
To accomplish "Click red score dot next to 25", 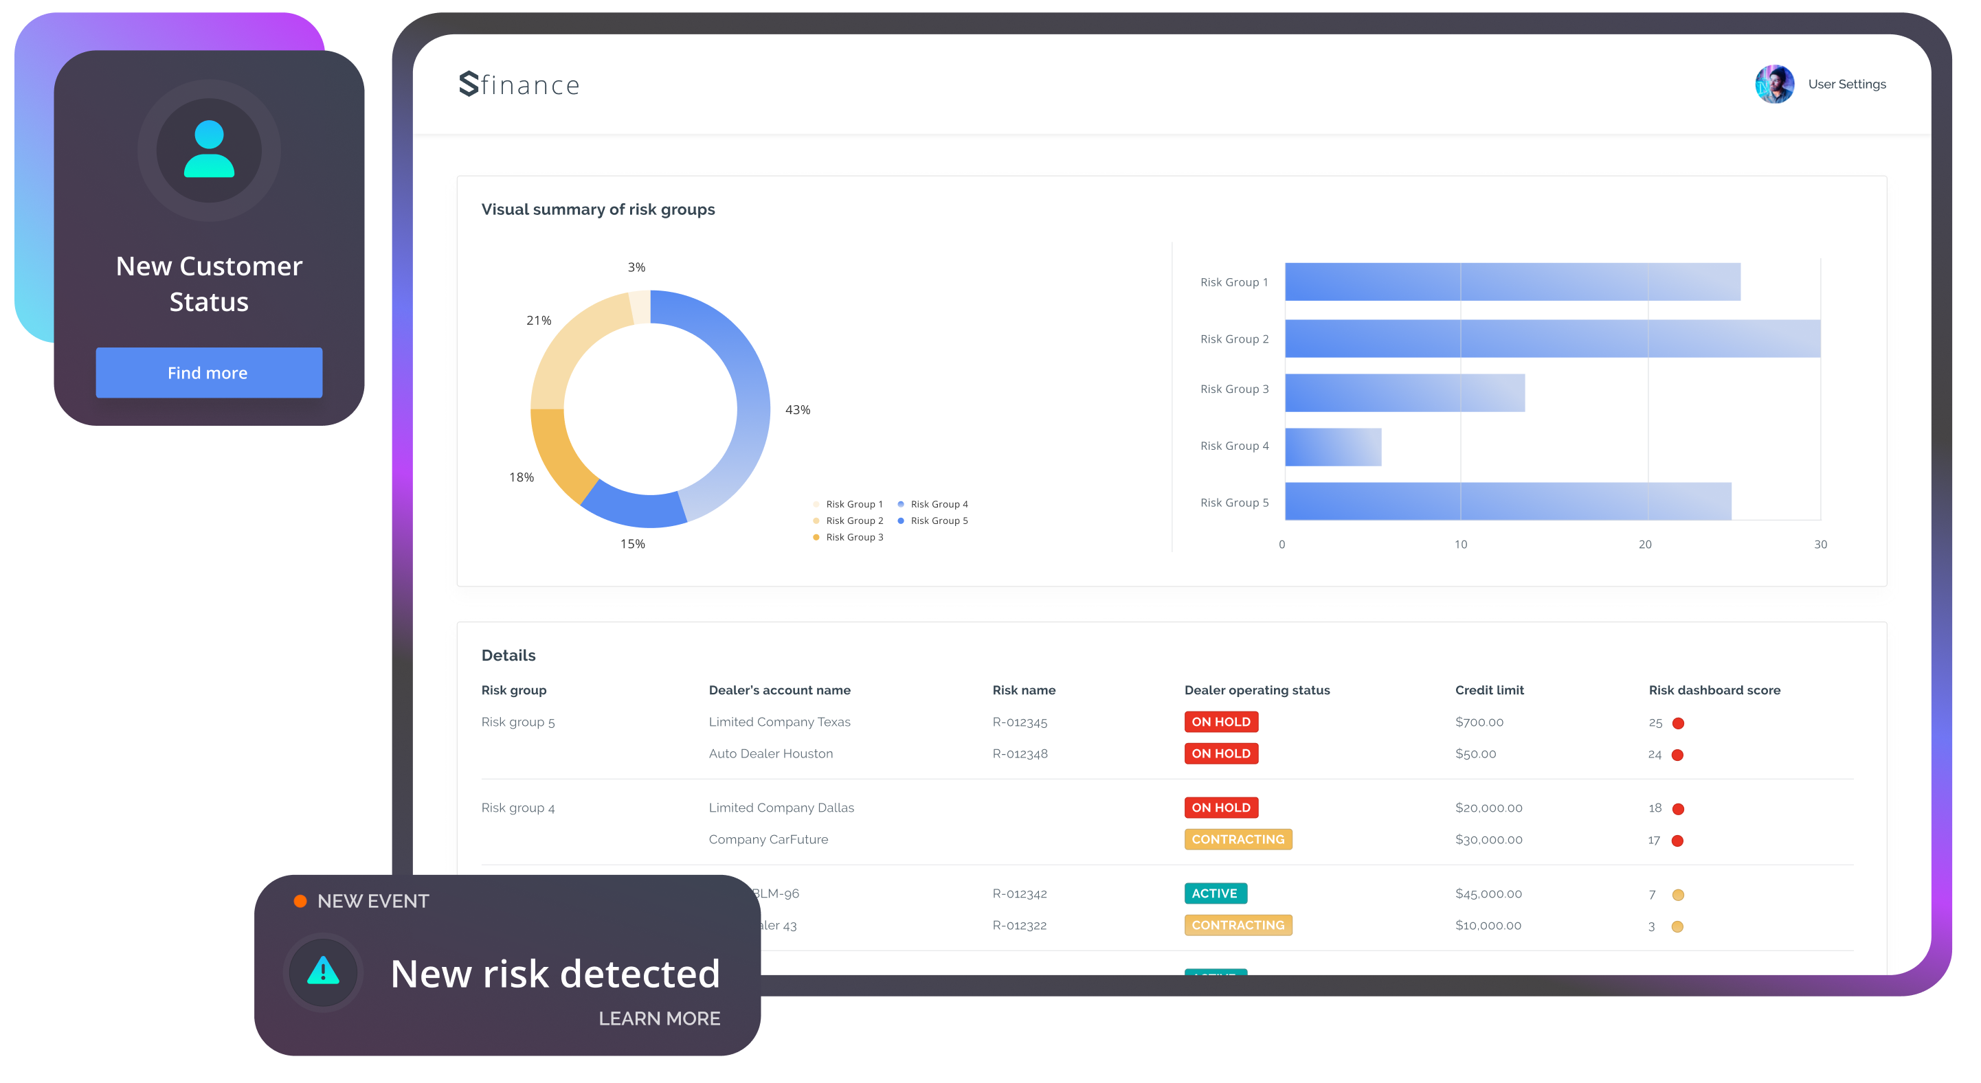I will 1678,723.
